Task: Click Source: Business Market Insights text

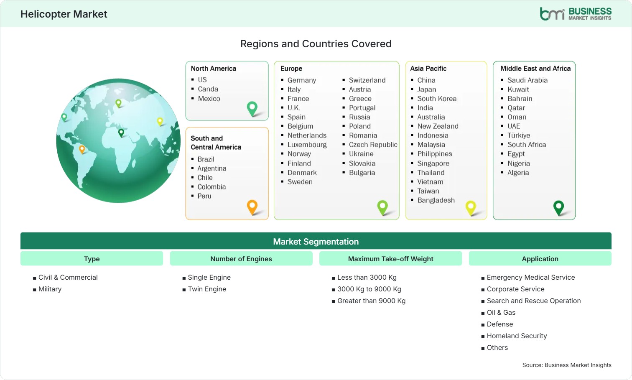Action: click(x=567, y=365)
